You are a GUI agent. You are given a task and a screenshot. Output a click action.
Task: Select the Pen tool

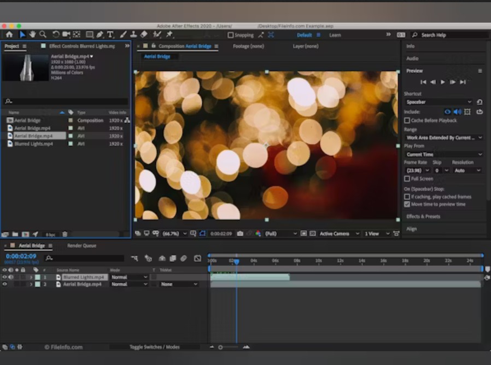tap(100, 34)
